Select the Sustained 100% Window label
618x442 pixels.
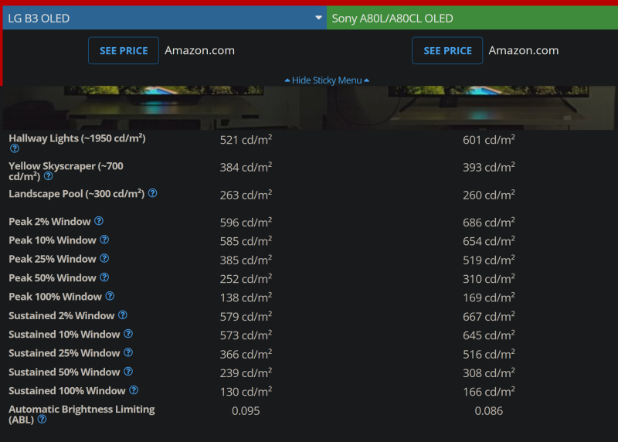(x=67, y=391)
